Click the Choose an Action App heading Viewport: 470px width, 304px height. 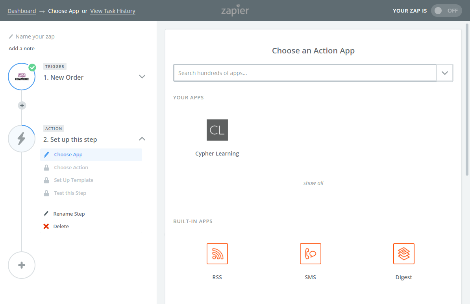(x=313, y=51)
